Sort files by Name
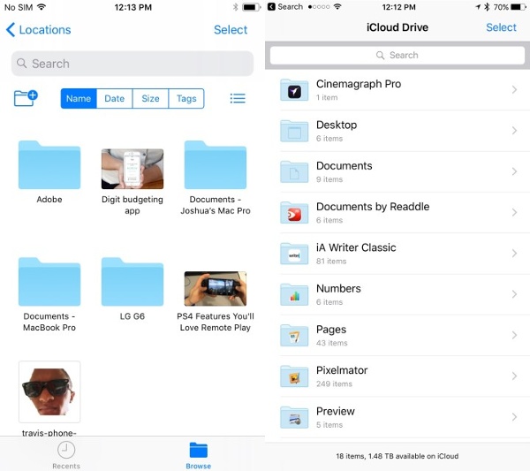Viewport: 530px width, 471px height. [79, 98]
